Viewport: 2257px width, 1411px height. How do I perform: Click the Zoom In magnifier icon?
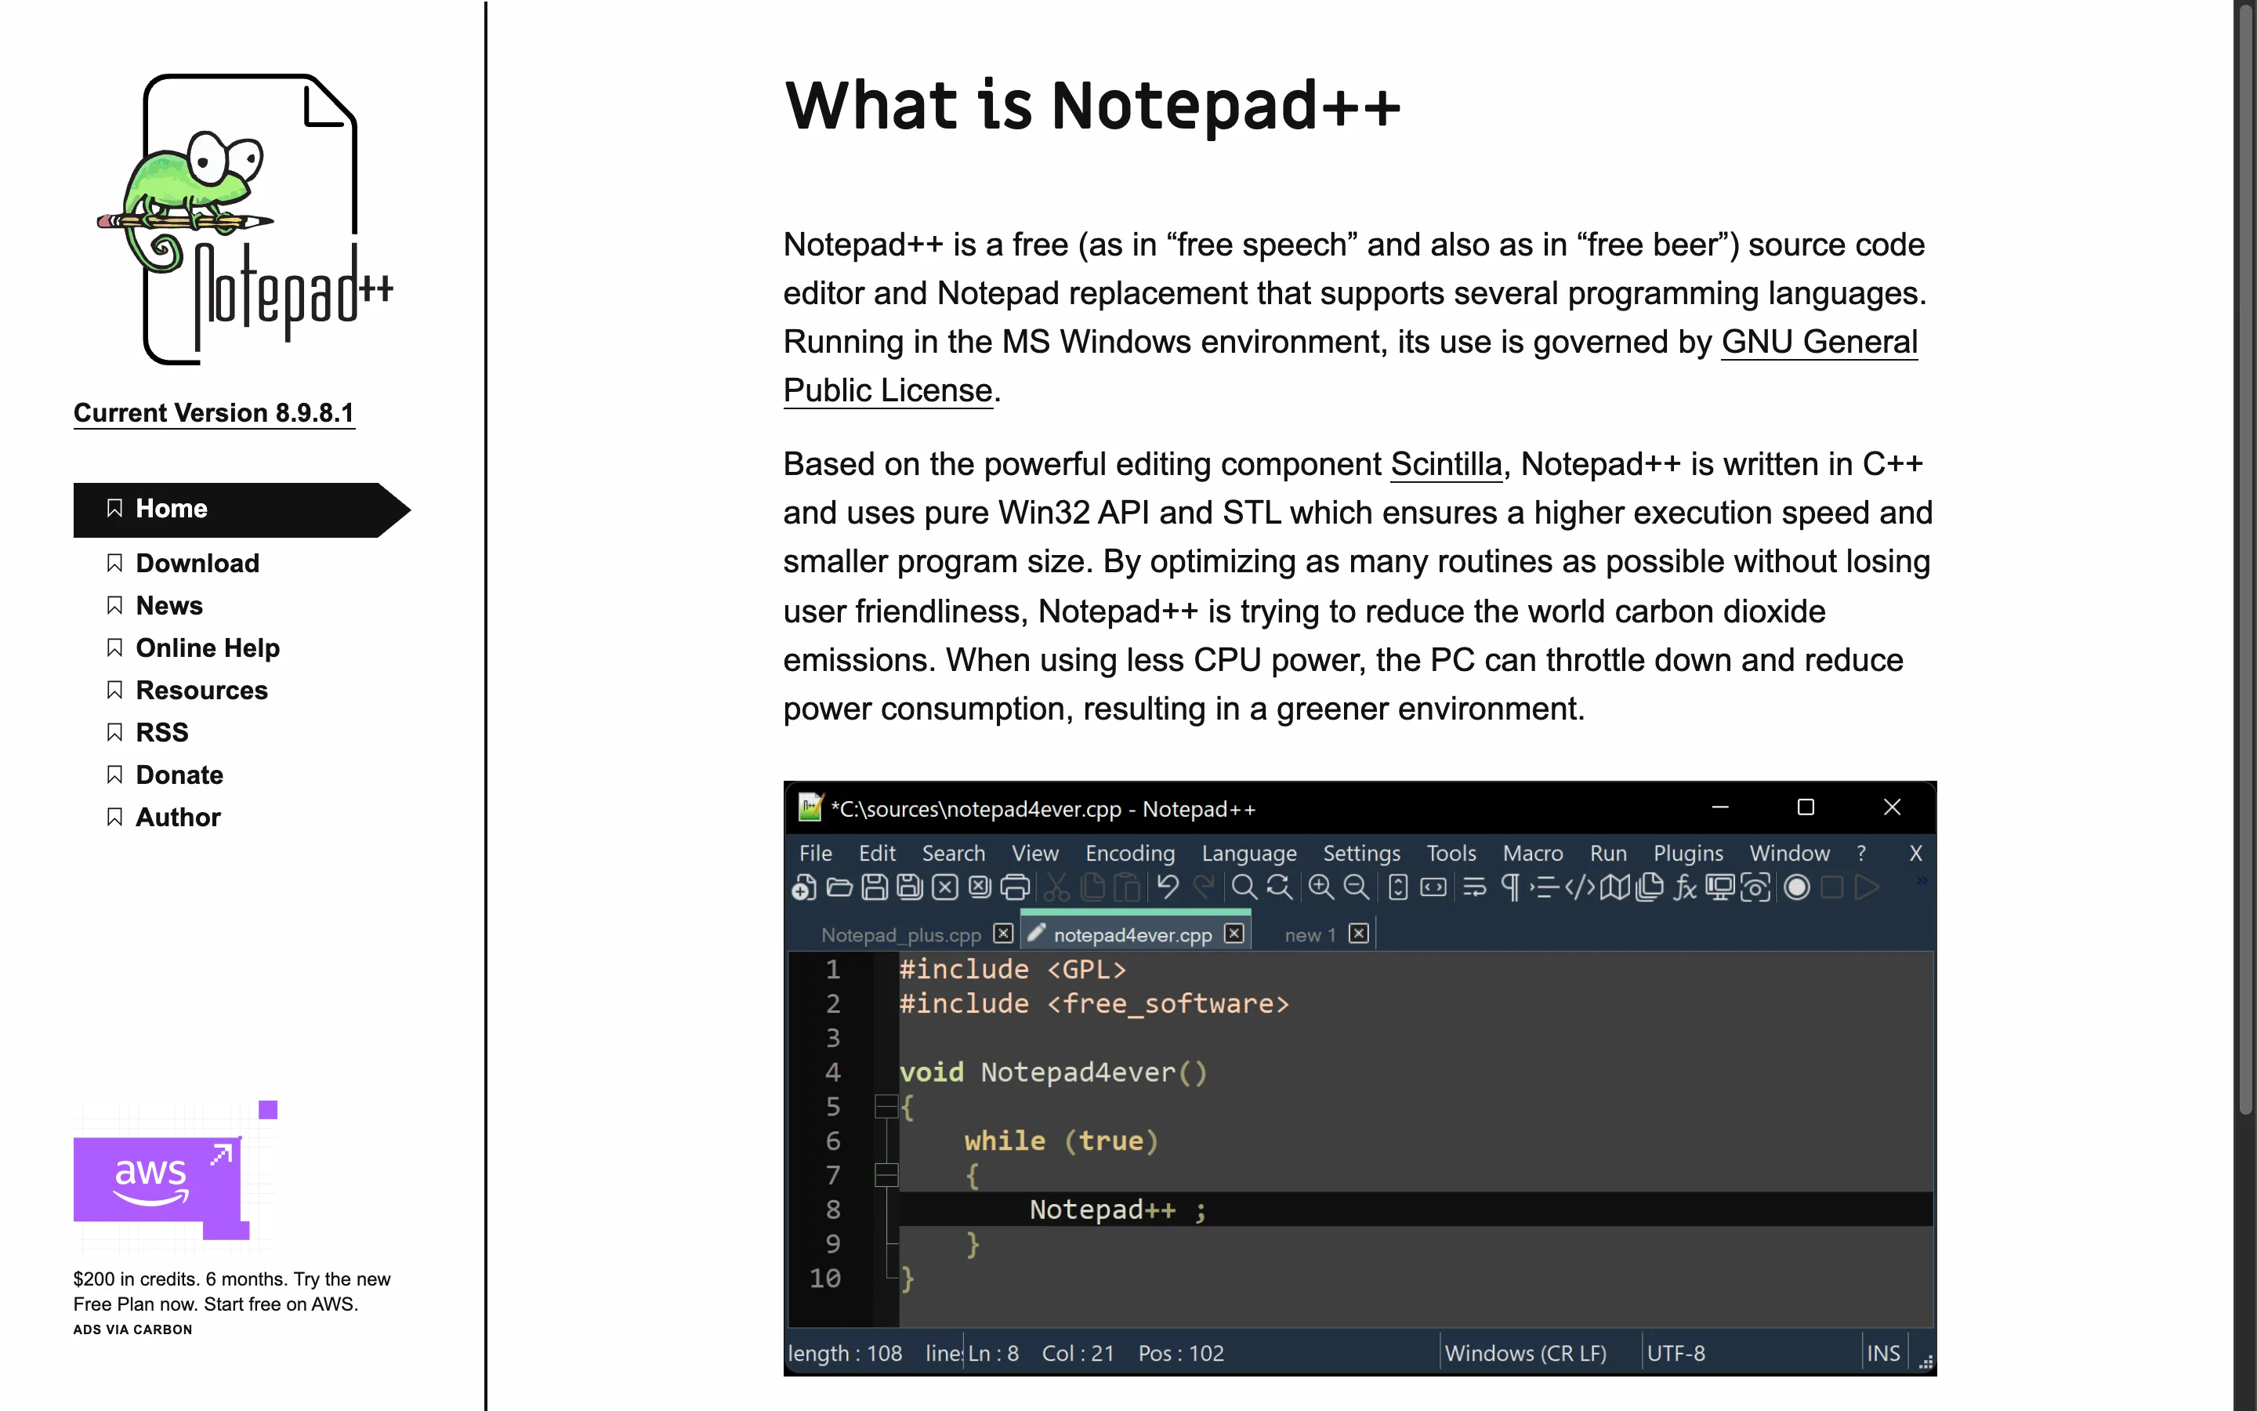pyautogui.click(x=1321, y=887)
